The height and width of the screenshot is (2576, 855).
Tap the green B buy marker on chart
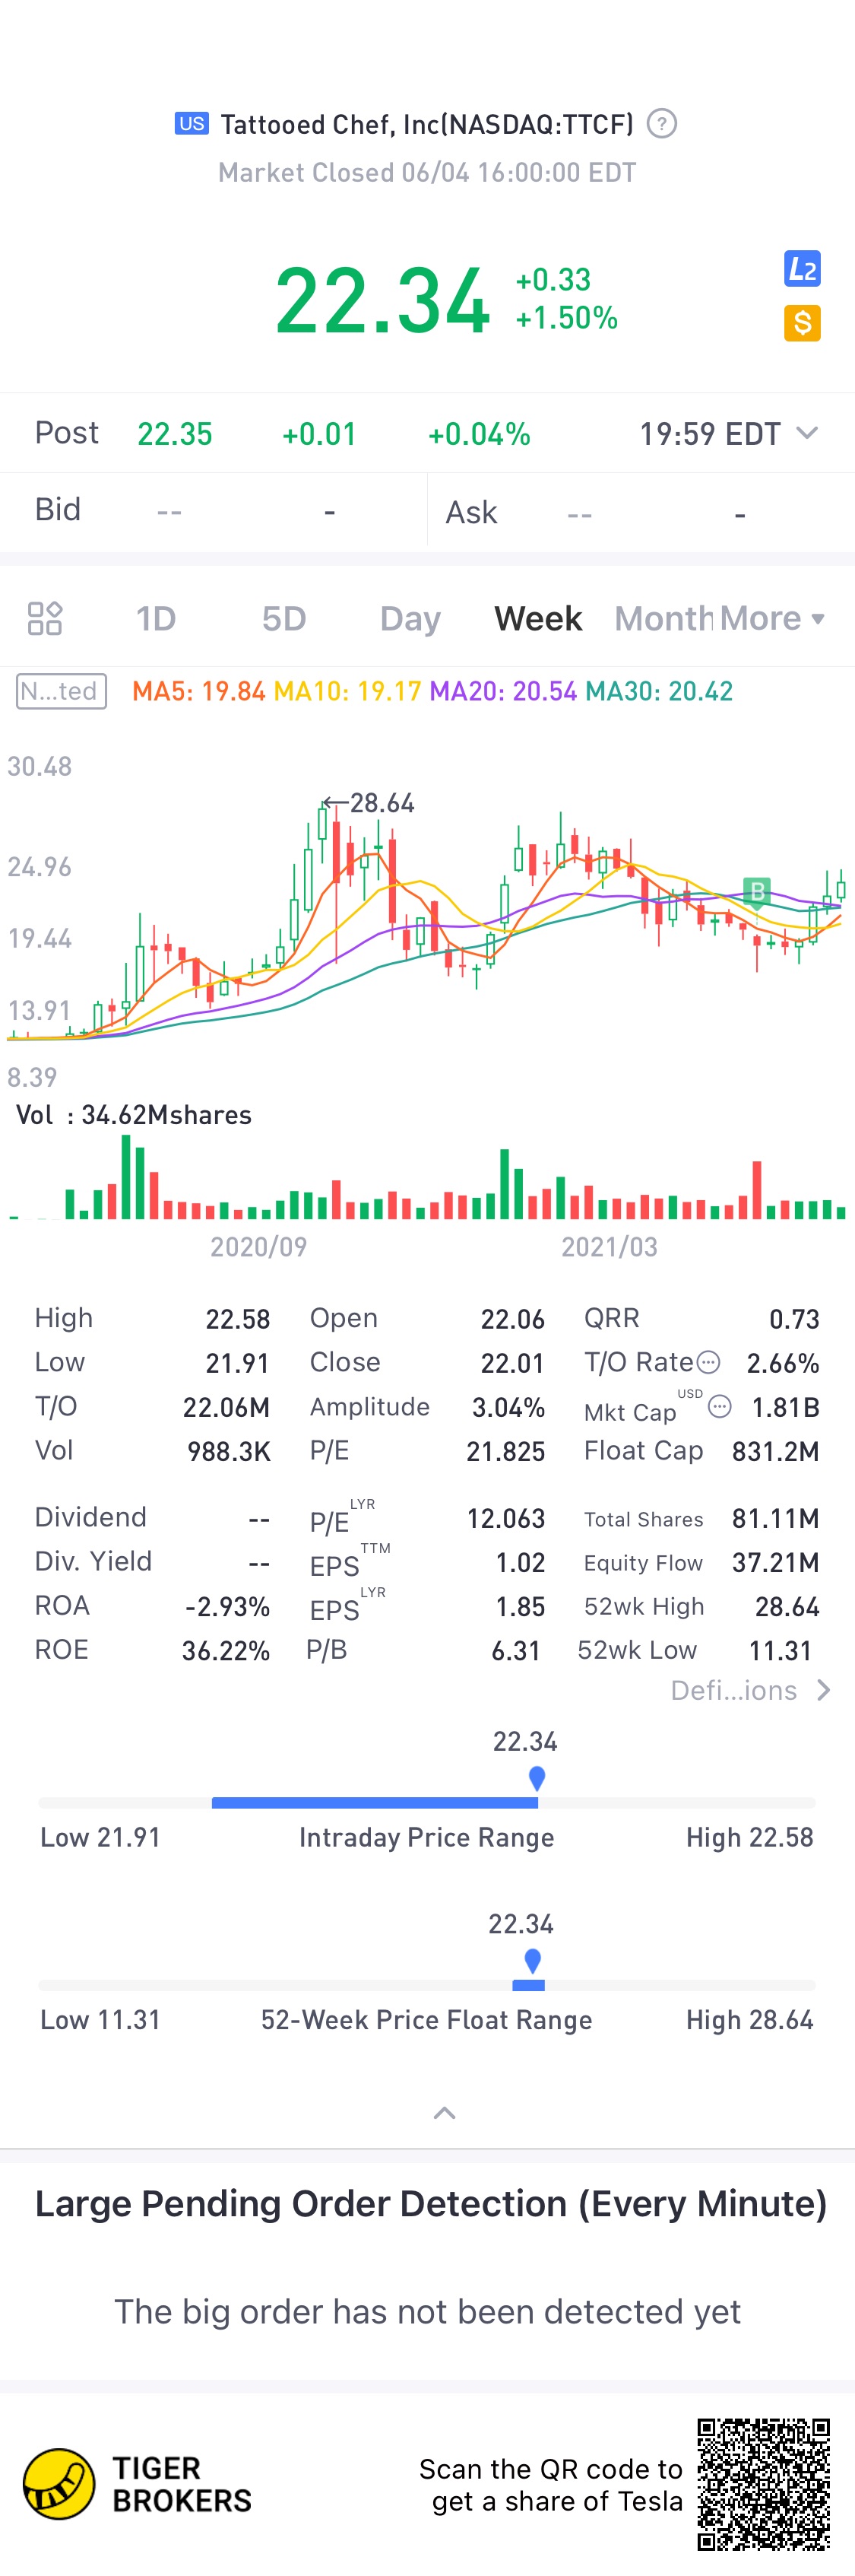click(757, 891)
